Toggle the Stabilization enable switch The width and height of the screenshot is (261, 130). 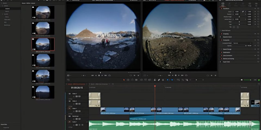point(221,52)
